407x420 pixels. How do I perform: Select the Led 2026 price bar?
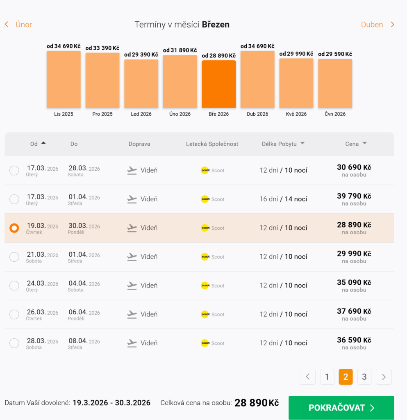tap(141, 84)
